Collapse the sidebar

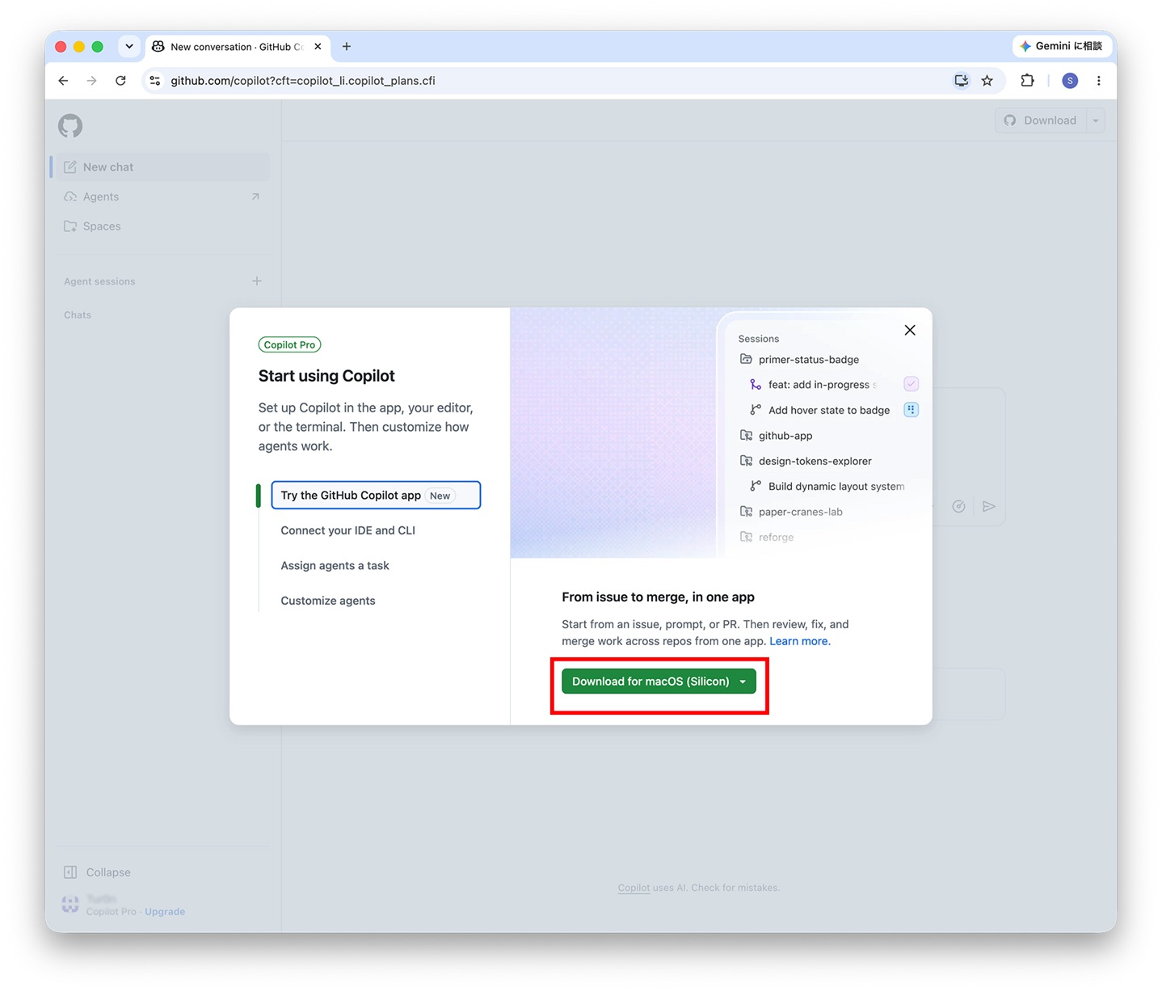tap(97, 872)
